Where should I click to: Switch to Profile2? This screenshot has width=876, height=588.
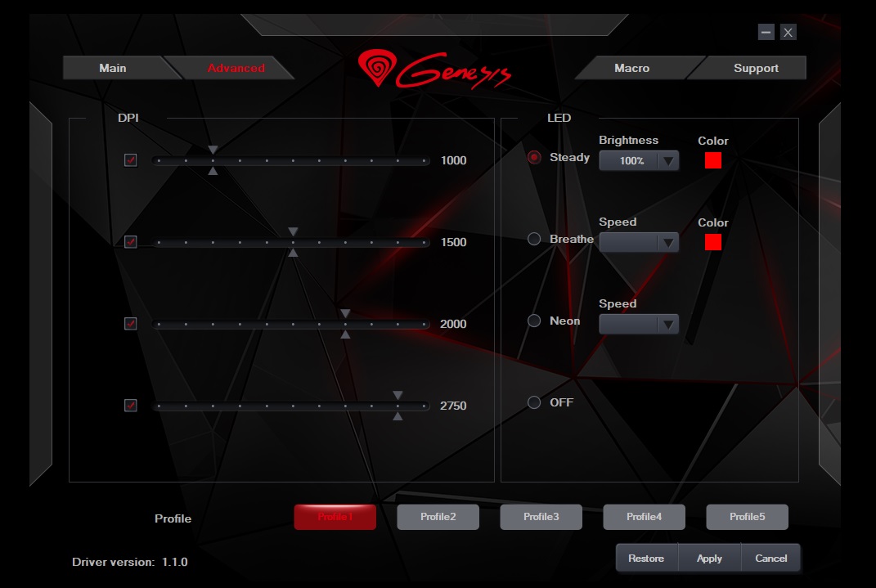tap(438, 517)
